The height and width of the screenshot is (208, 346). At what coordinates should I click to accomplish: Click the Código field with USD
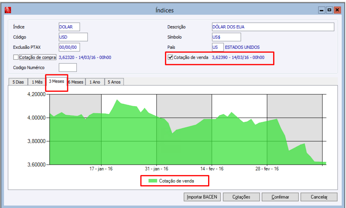pos(73,37)
